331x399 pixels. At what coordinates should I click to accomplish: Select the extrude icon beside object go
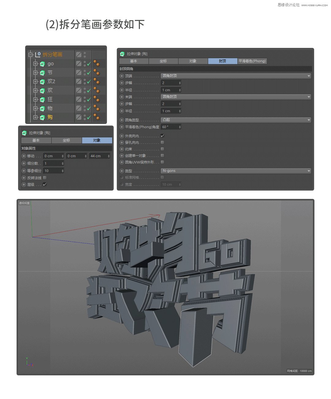point(42,64)
